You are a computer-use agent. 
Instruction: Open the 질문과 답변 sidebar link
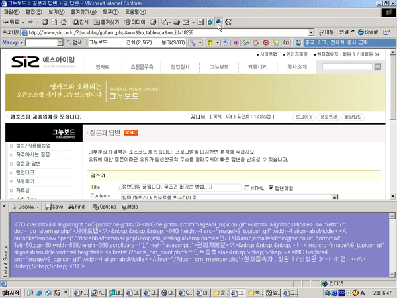(28, 163)
